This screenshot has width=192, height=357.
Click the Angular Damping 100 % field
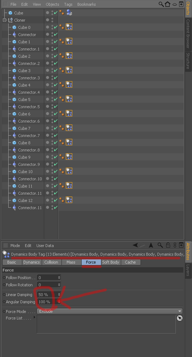tap(47, 302)
